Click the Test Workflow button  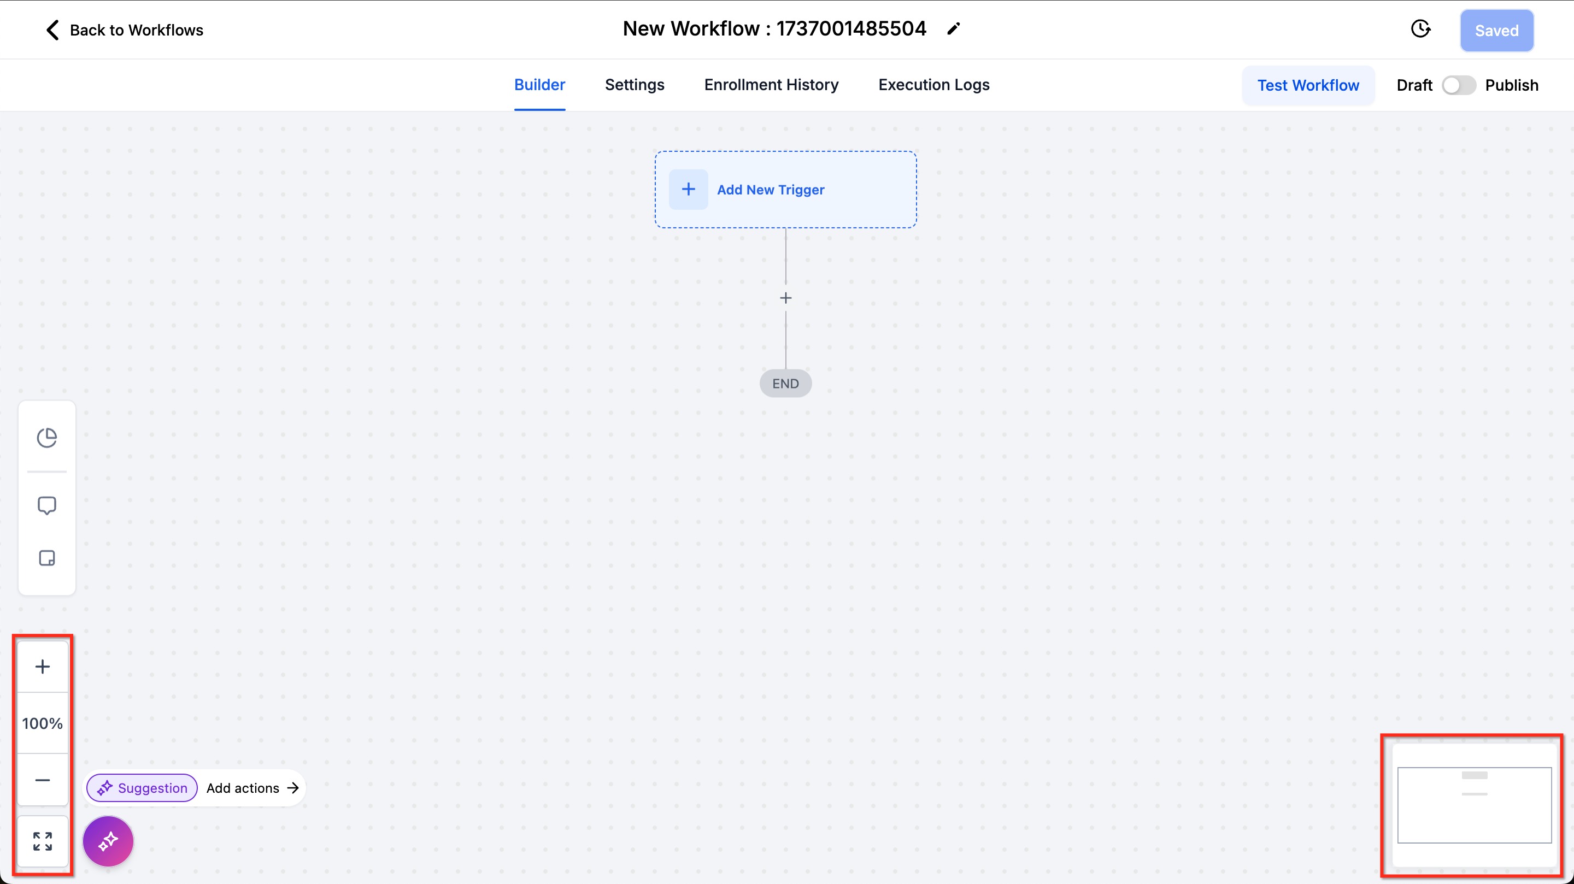[1308, 86]
